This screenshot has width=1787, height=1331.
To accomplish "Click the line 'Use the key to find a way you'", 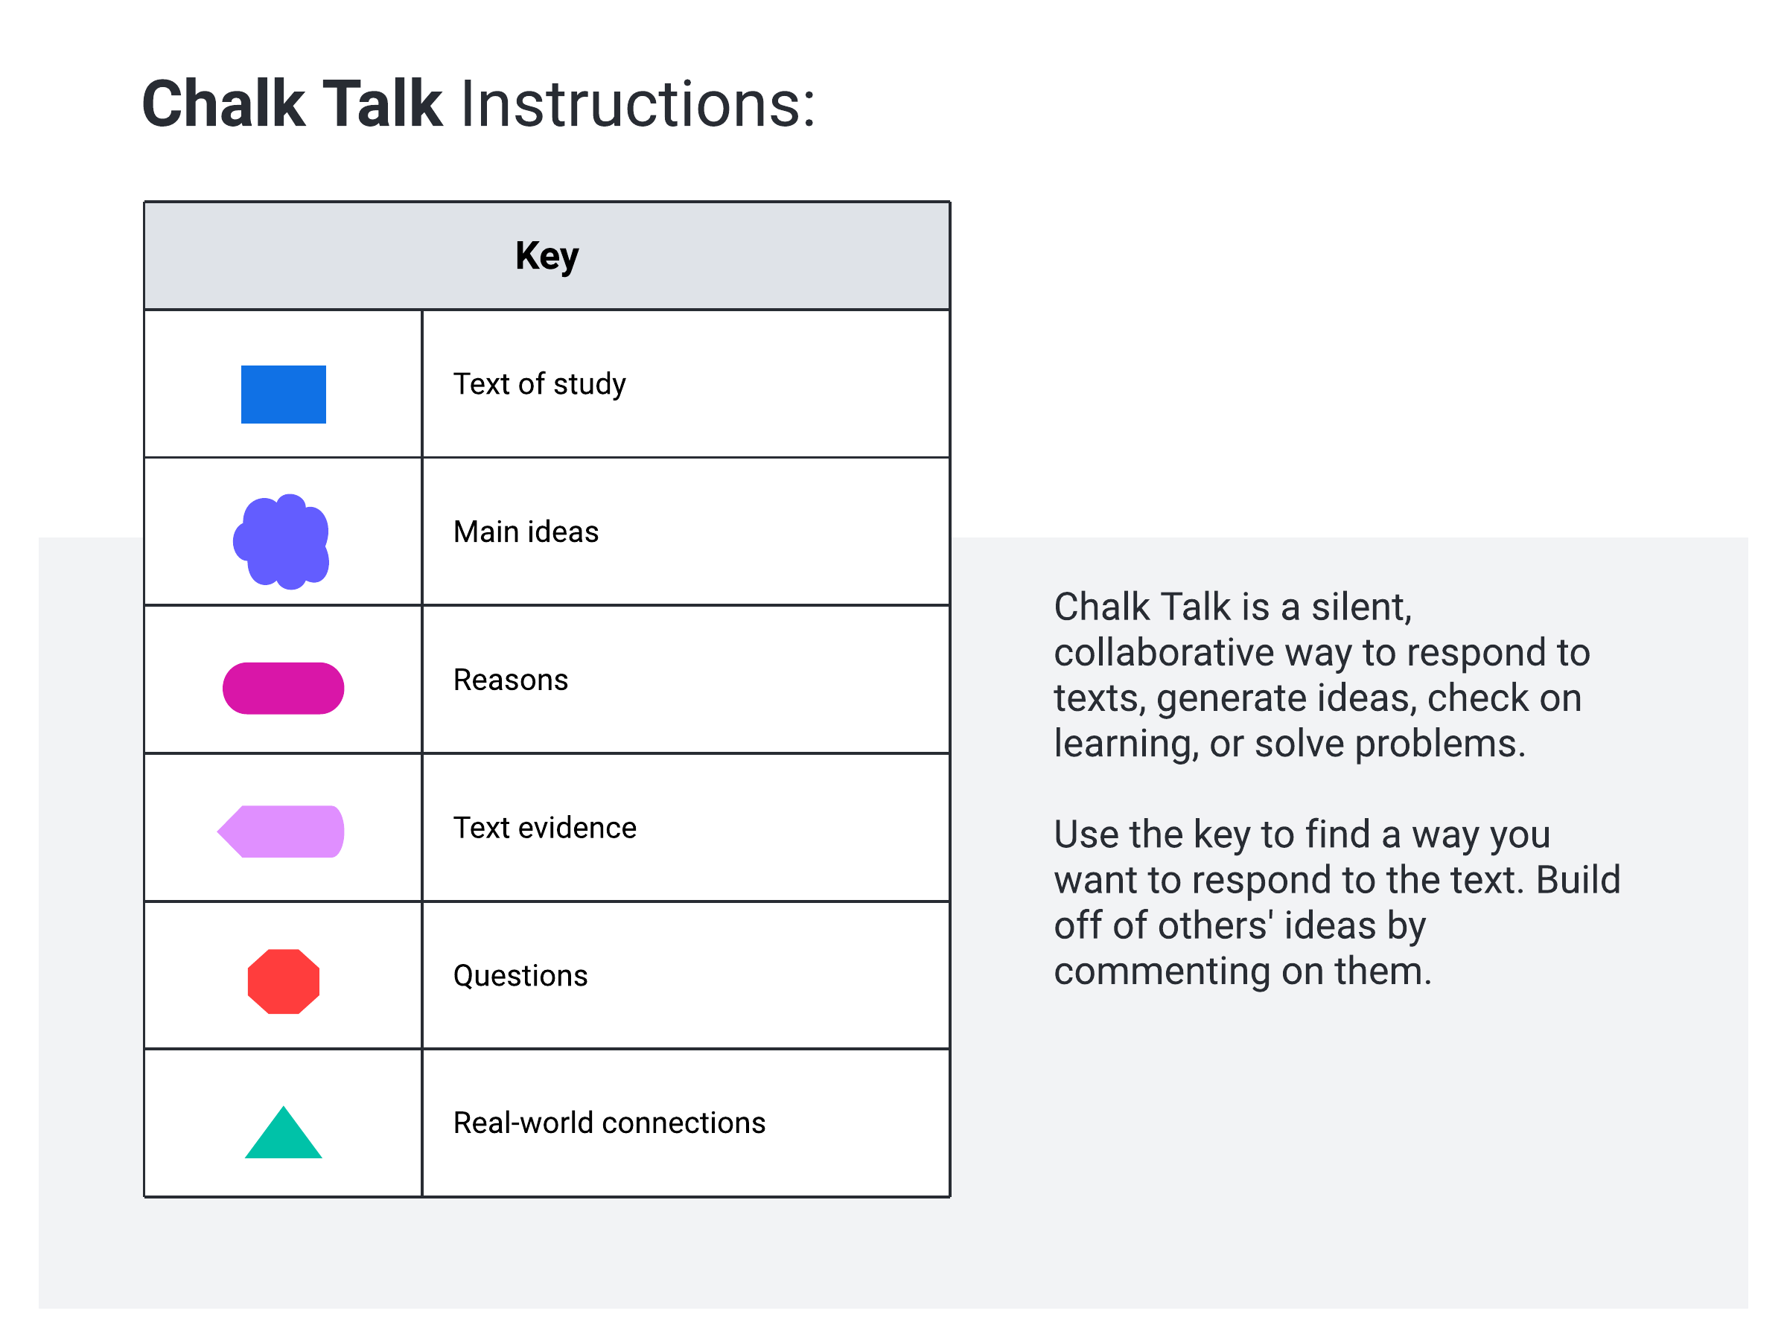I will pyautogui.click(x=1300, y=834).
